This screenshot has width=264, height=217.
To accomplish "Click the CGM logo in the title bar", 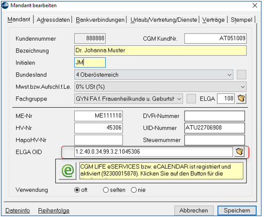I will coord(5,5).
